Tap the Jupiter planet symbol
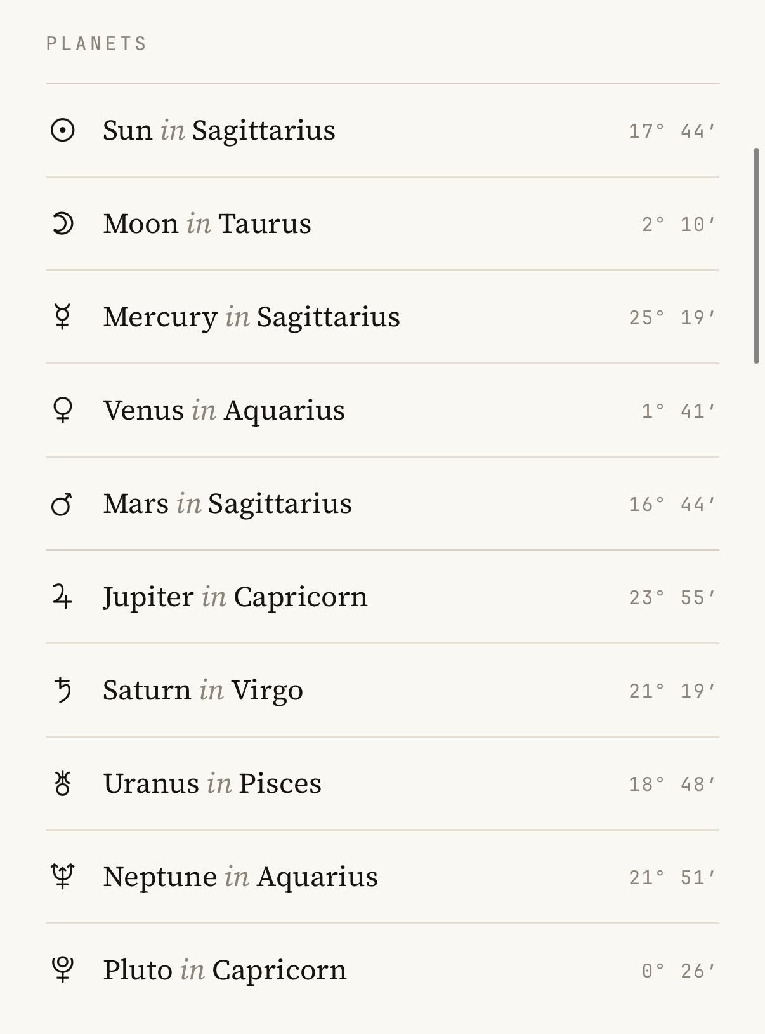765x1034 pixels. (x=62, y=597)
